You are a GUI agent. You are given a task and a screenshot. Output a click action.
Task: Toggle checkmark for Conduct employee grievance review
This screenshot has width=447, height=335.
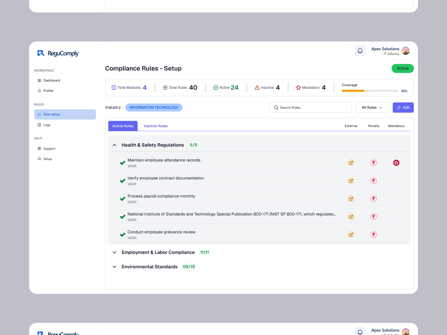coord(122,235)
